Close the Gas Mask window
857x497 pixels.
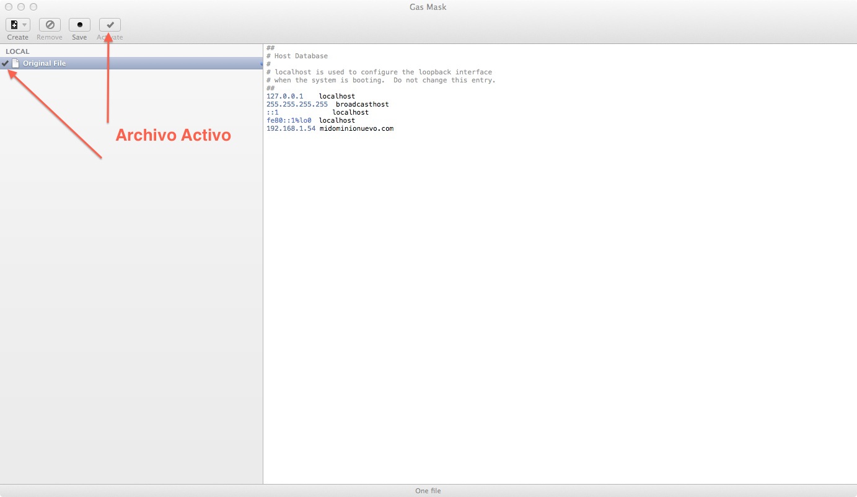[x=9, y=7]
